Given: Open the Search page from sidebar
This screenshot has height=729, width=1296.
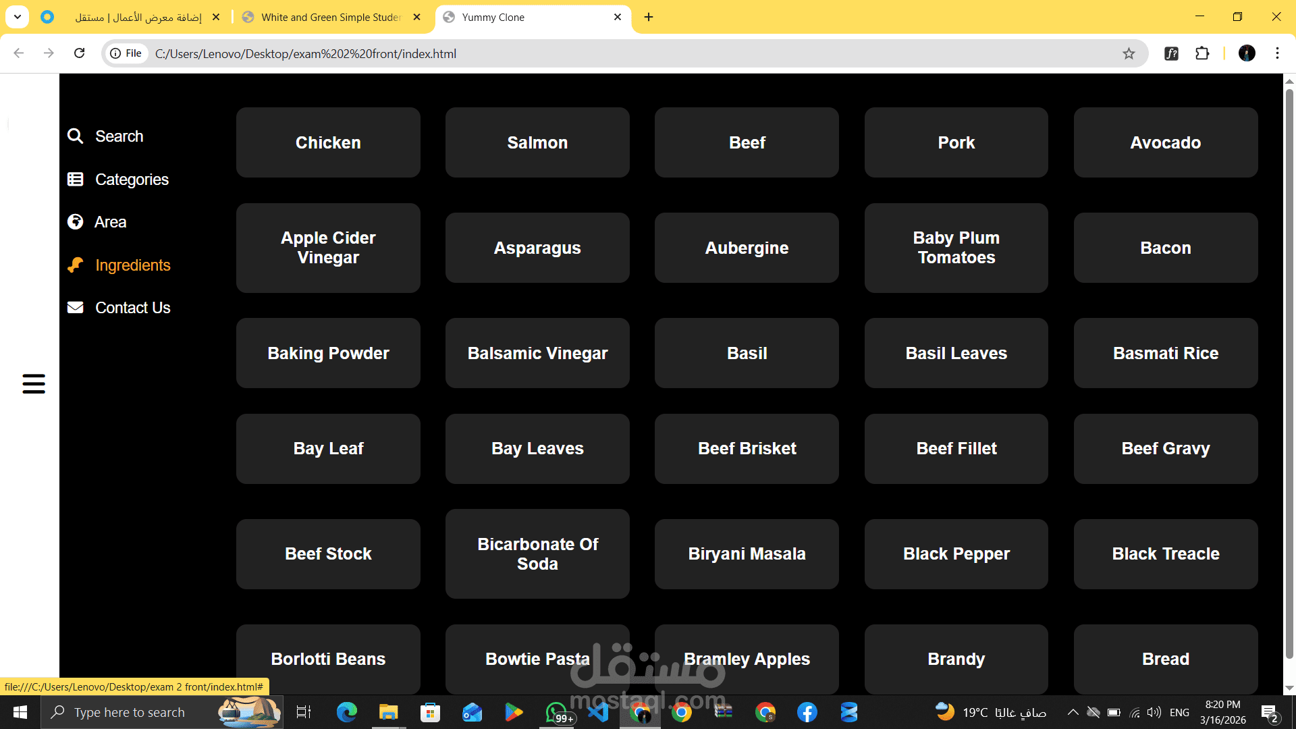Looking at the screenshot, I should coord(105,136).
